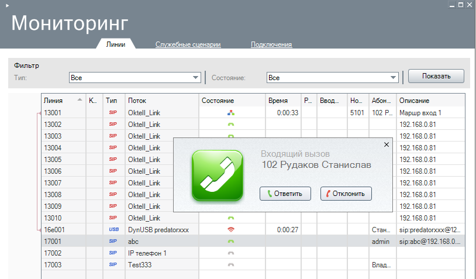Screen dimensions: 476x279
Task: Switch to the Служебные сценарии tab
Action: click(188, 44)
